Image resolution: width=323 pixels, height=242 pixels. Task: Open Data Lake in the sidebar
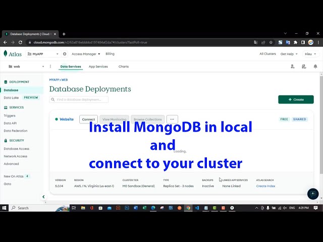[11, 97]
